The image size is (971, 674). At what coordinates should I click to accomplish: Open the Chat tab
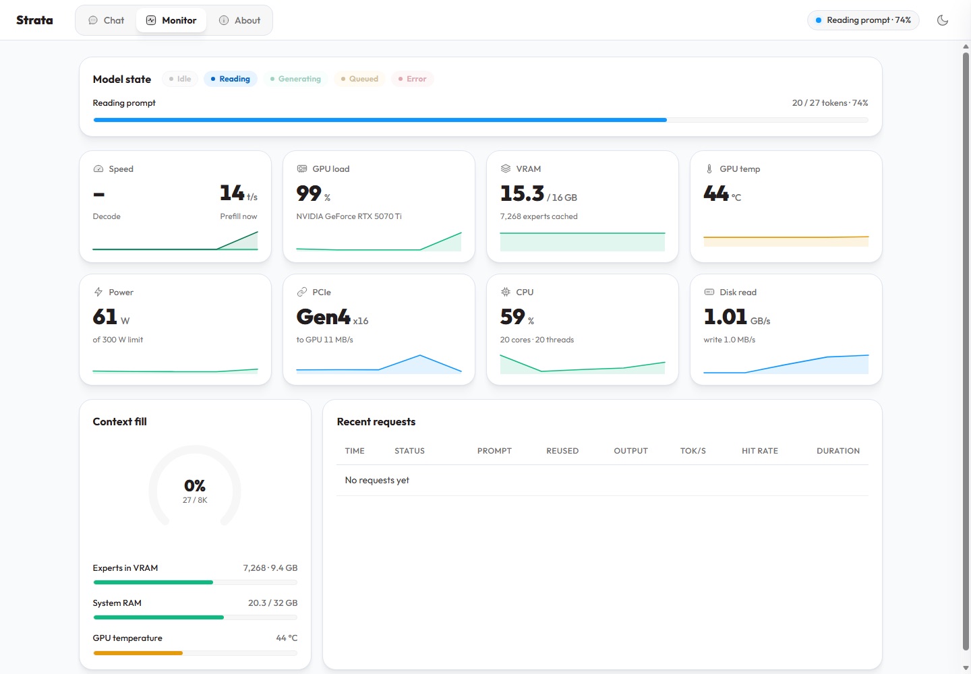click(x=107, y=20)
